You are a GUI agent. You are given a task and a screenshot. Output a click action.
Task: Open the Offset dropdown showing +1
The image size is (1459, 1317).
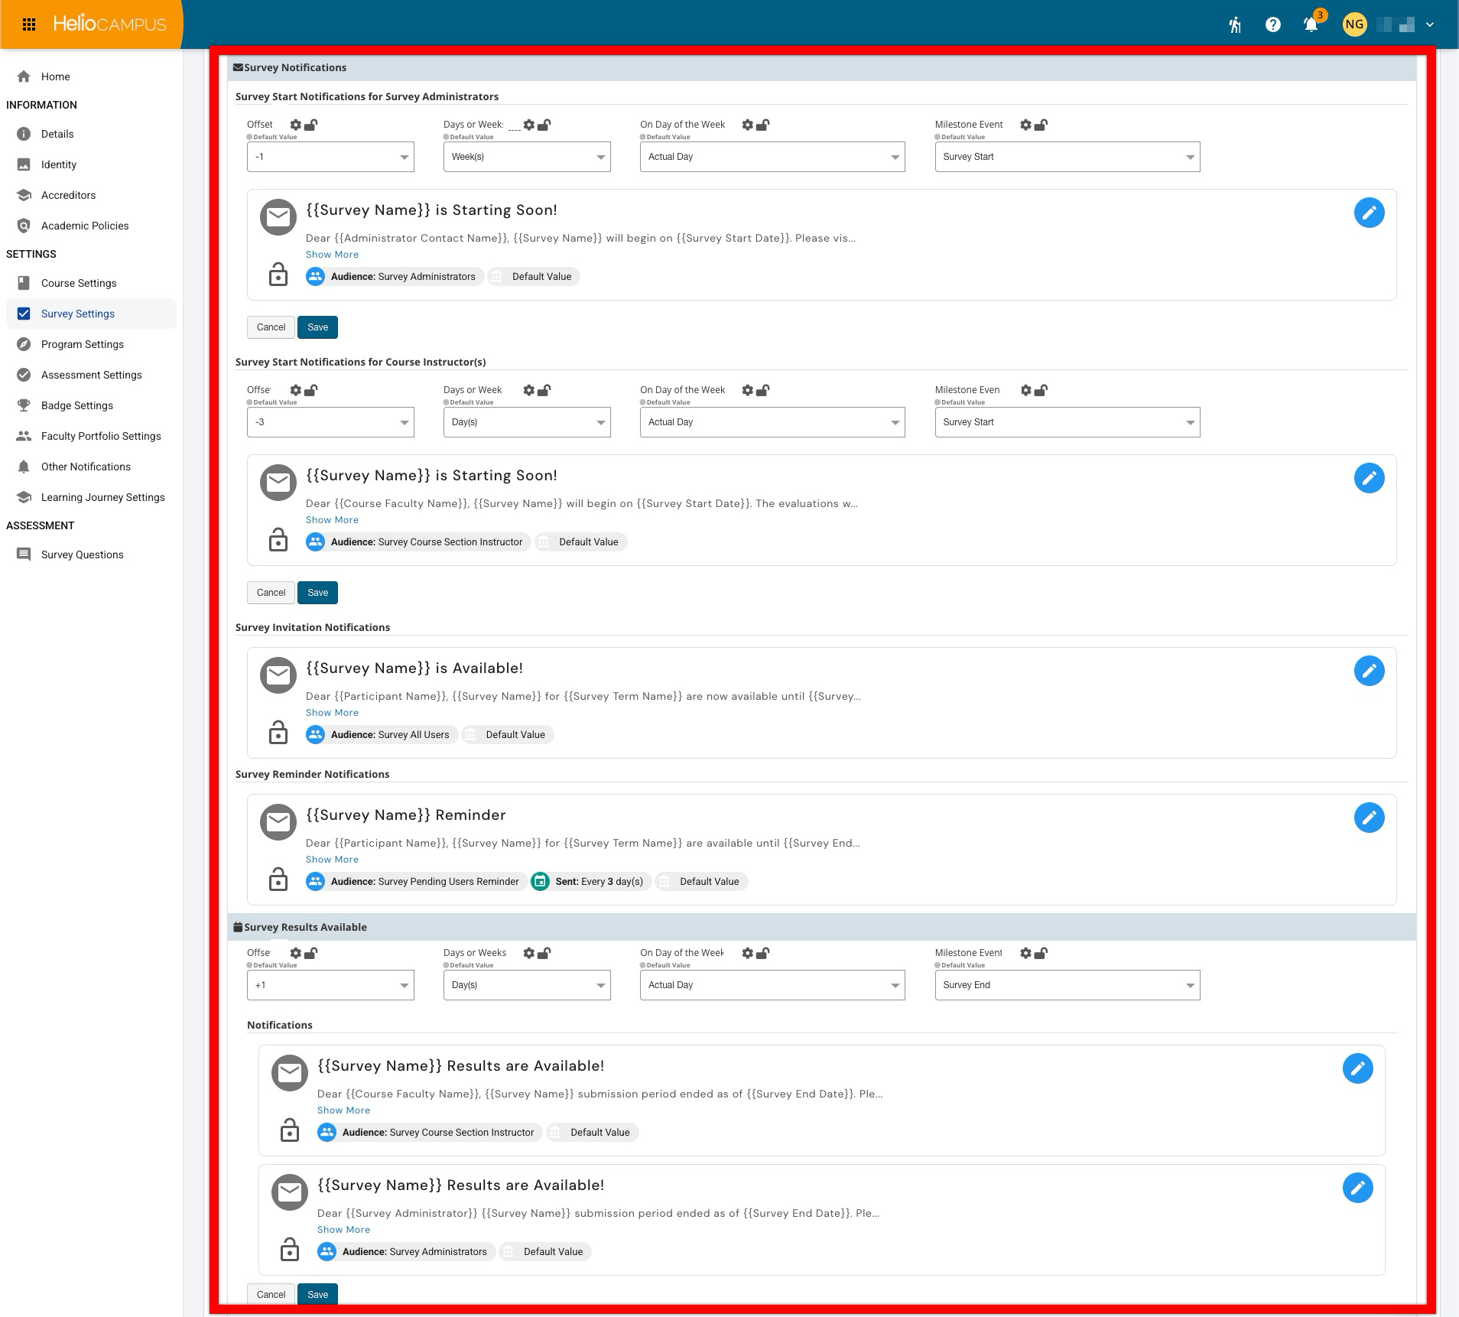coord(330,985)
